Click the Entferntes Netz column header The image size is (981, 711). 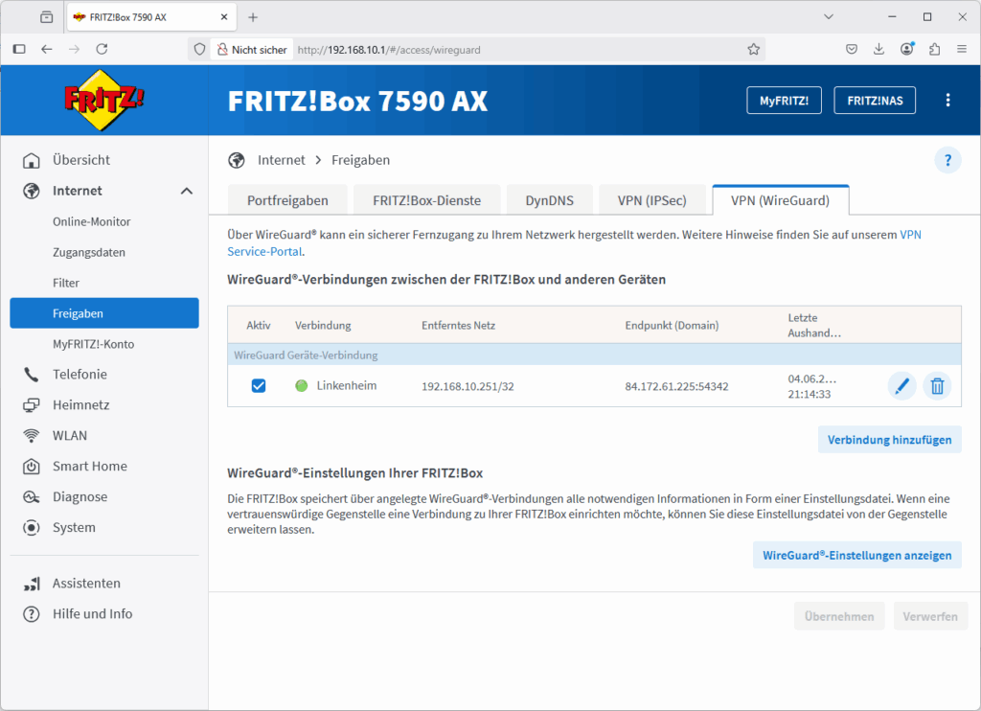(458, 326)
